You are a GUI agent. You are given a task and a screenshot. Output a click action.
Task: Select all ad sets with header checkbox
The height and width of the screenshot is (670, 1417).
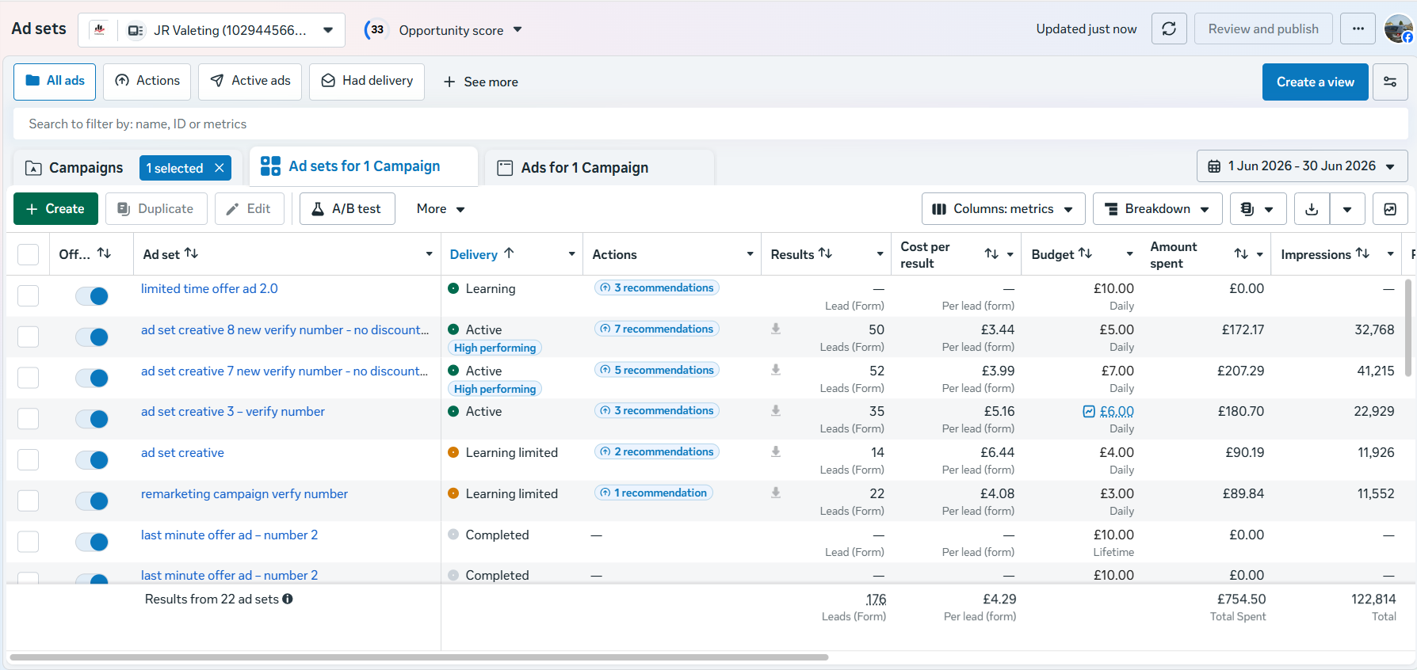point(29,254)
